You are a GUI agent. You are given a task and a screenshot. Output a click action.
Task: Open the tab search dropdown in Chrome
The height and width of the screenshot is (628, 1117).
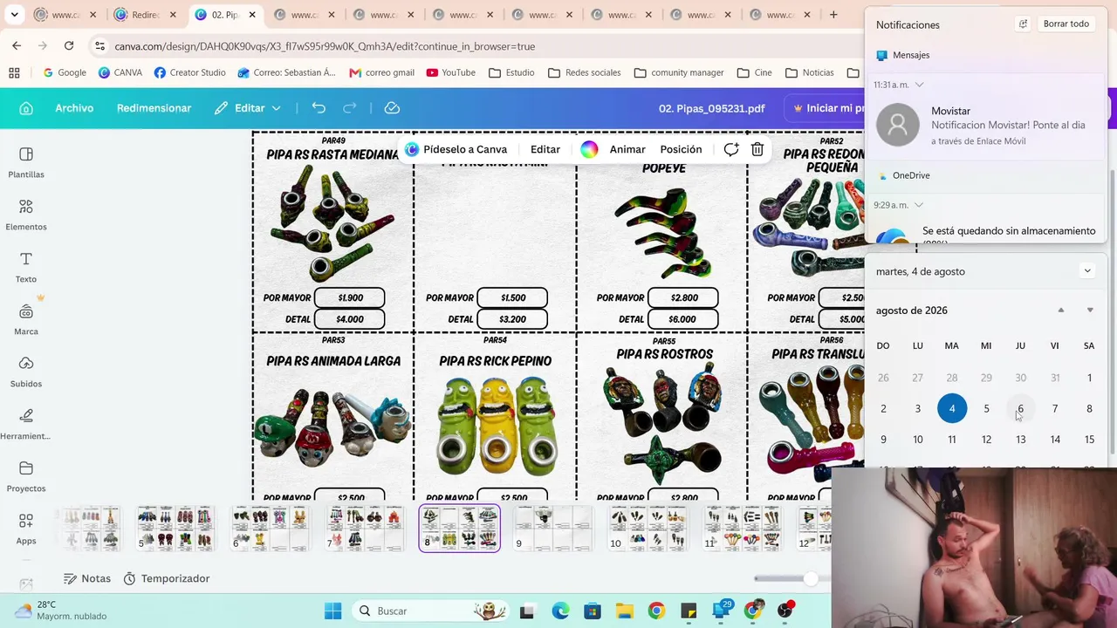[15, 15]
